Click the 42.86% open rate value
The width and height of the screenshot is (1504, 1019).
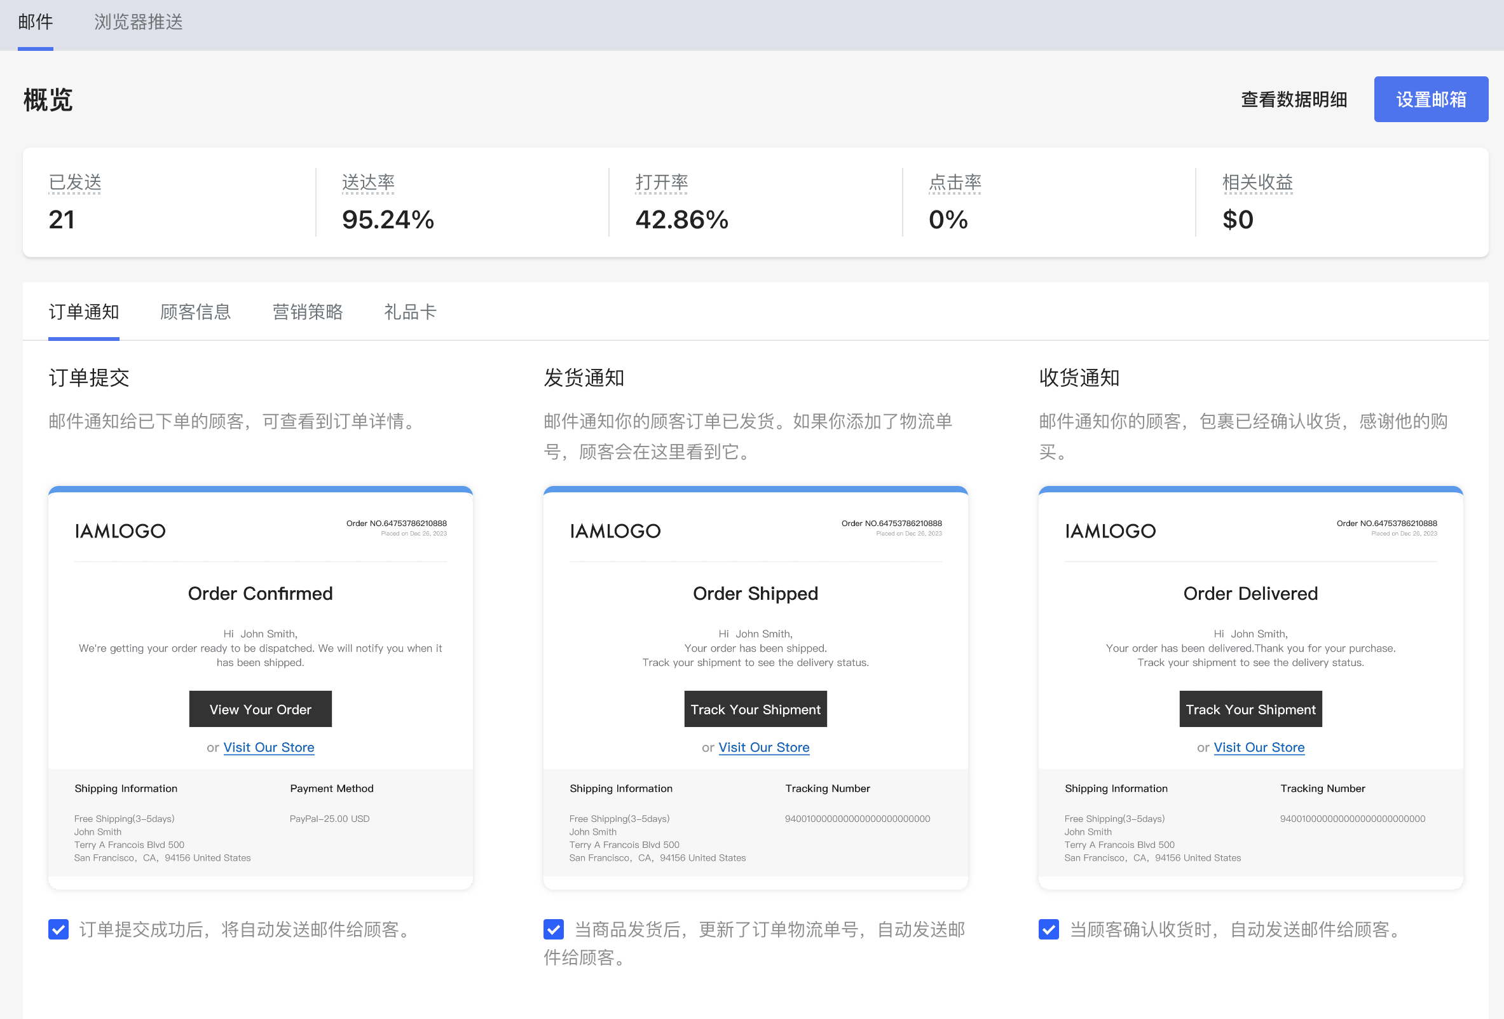(681, 219)
